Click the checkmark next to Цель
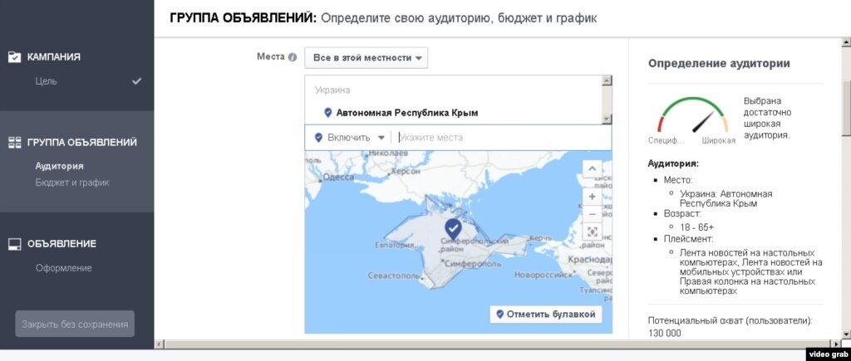Viewport: 851px width, 361px height. [x=136, y=81]
